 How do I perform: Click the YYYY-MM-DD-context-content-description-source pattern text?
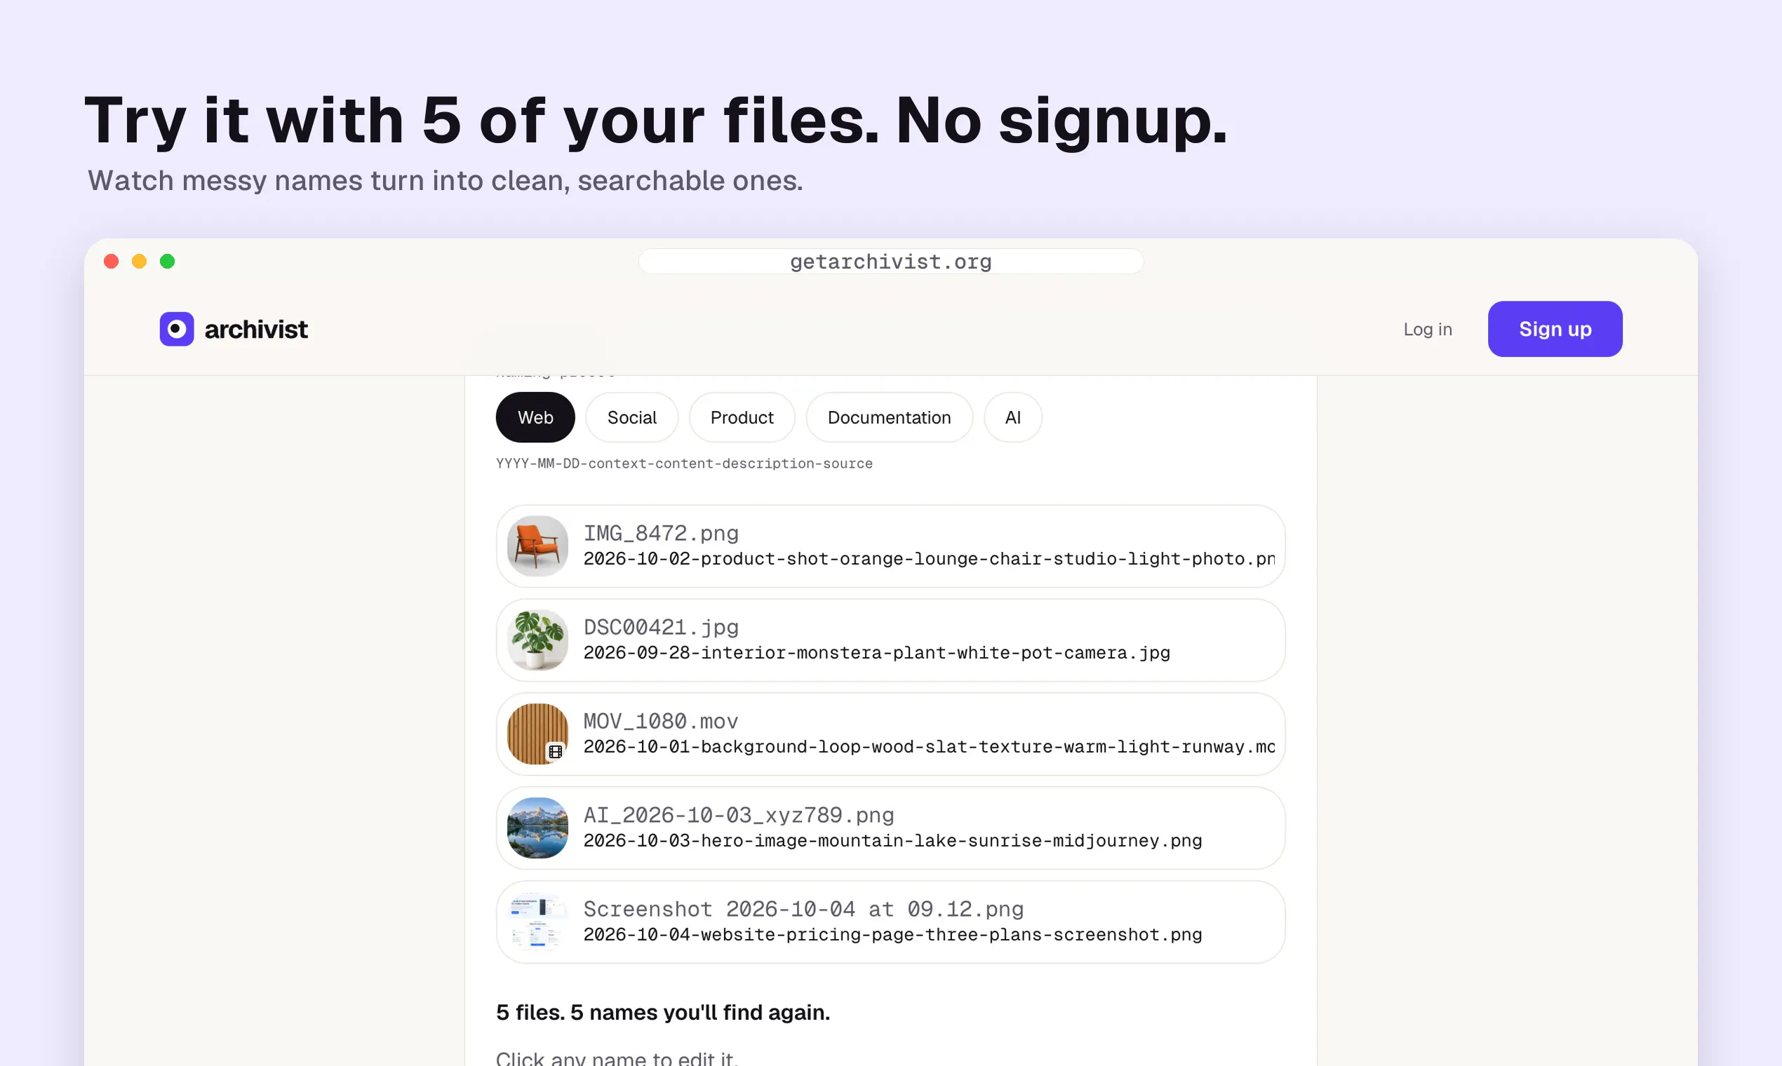coord(684,464)
